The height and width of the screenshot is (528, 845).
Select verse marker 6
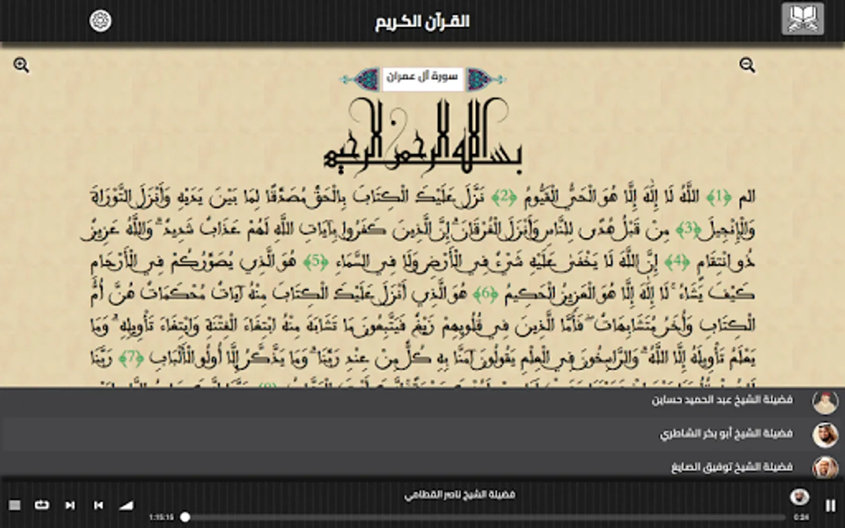click(485, 293)
